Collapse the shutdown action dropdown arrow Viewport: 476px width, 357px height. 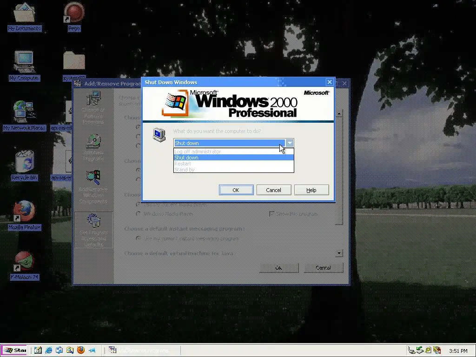[290, 143]
